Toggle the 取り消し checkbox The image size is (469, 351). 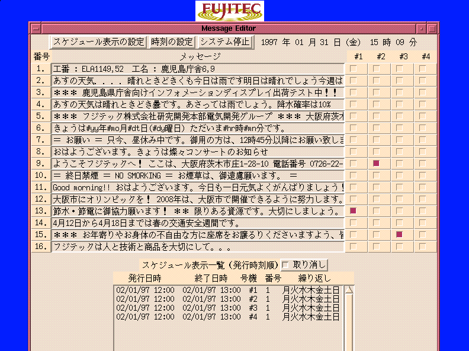click(286, 264)
